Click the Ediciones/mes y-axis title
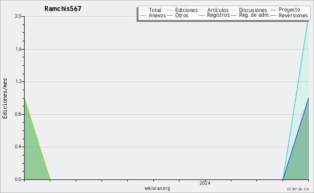This screenshot has width=314, height=193. click(5, 99)
